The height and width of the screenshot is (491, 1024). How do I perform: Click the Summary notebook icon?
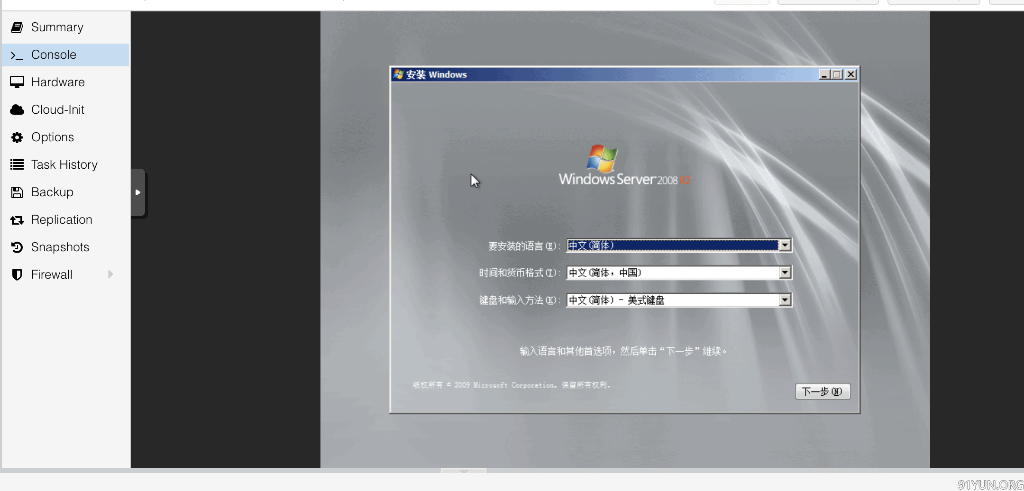pos(17,27)
